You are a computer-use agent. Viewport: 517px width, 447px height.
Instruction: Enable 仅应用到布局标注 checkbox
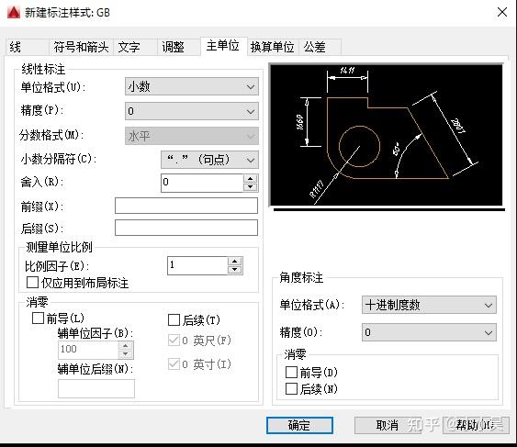(x=33, y=283)
